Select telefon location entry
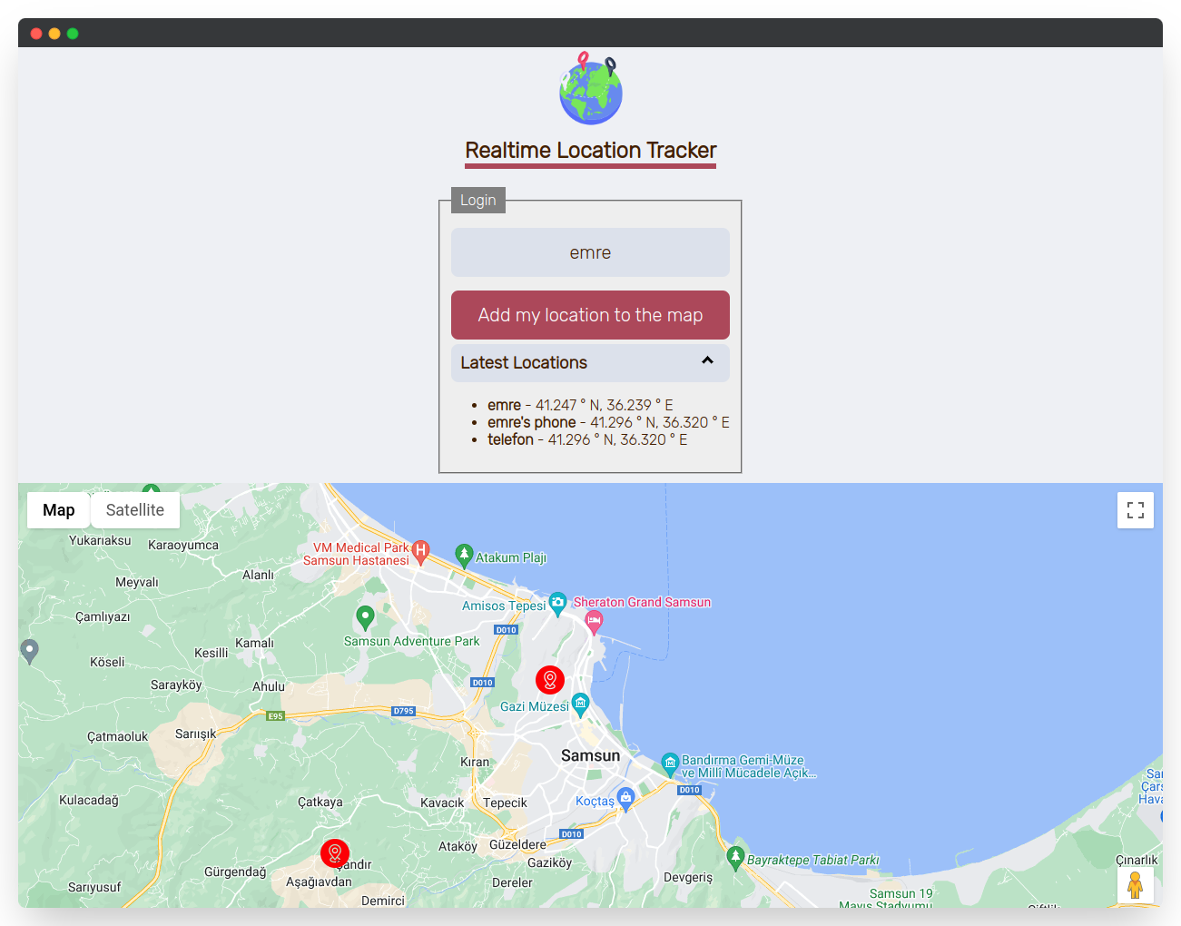Image resolution: width=1181 pixels, height=926 pixels. click(x=587, y=439)
